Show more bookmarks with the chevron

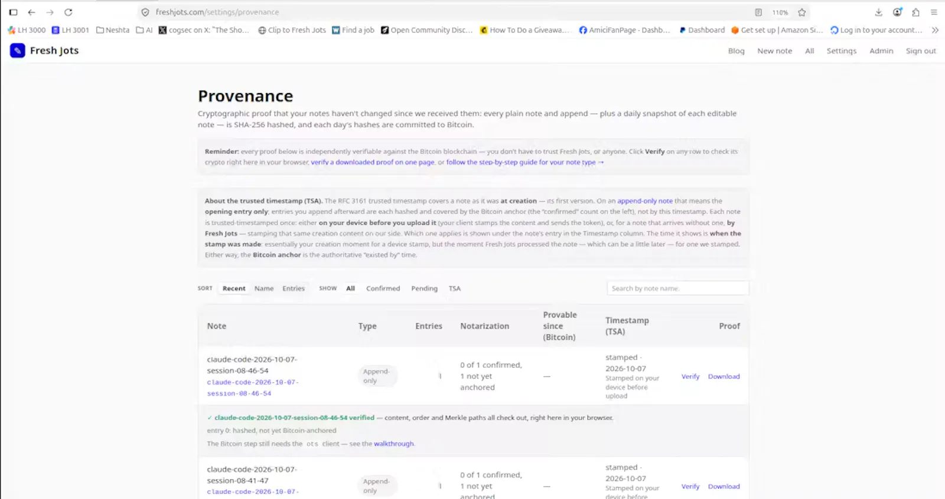(935, 30)
